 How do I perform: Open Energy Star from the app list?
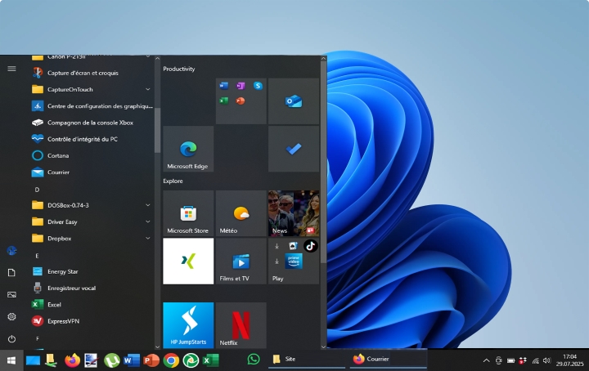92,271
